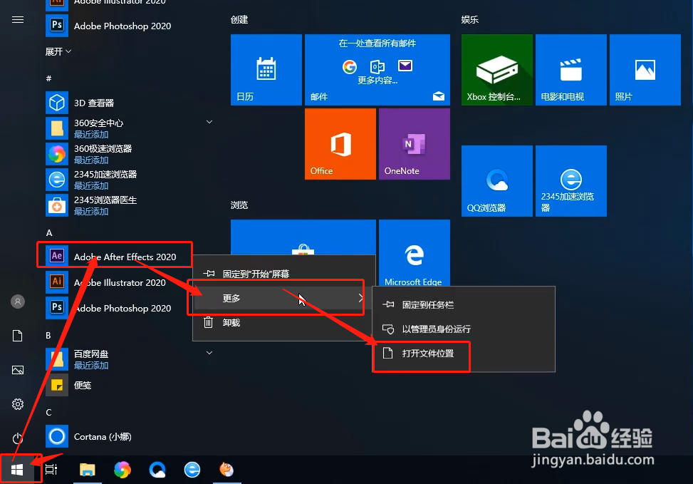Click the 浏览 tile group title

[239, 205]
